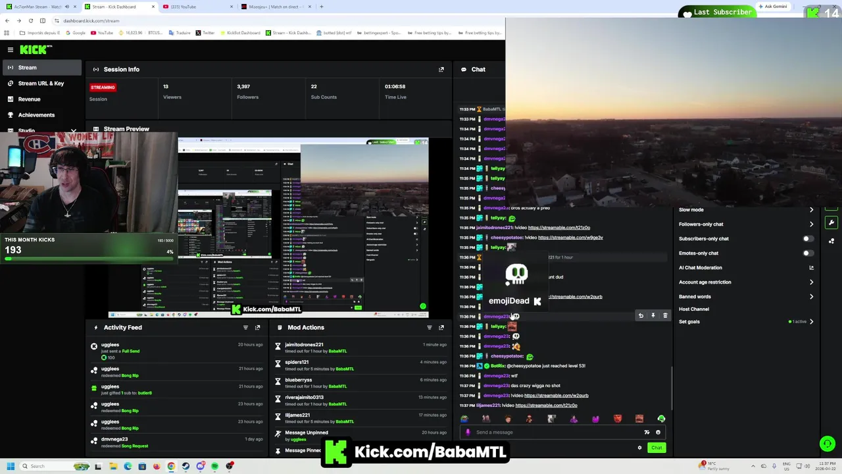This screenshot has height=474, width=842.
Task: Expand the Set goals option
Action: click(x=811, y=321)
